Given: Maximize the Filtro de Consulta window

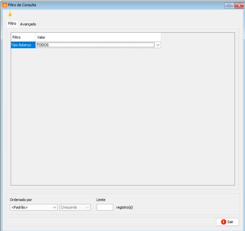Looking at the screenshot, I should 229,6.
